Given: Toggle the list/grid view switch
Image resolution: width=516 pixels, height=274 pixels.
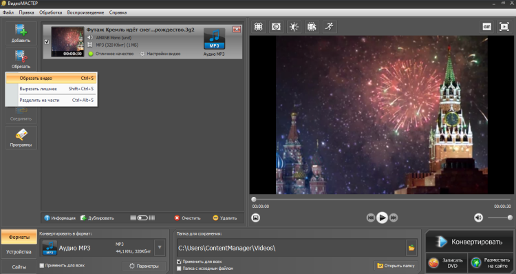Looking at the screenshot, I should 142,218.
